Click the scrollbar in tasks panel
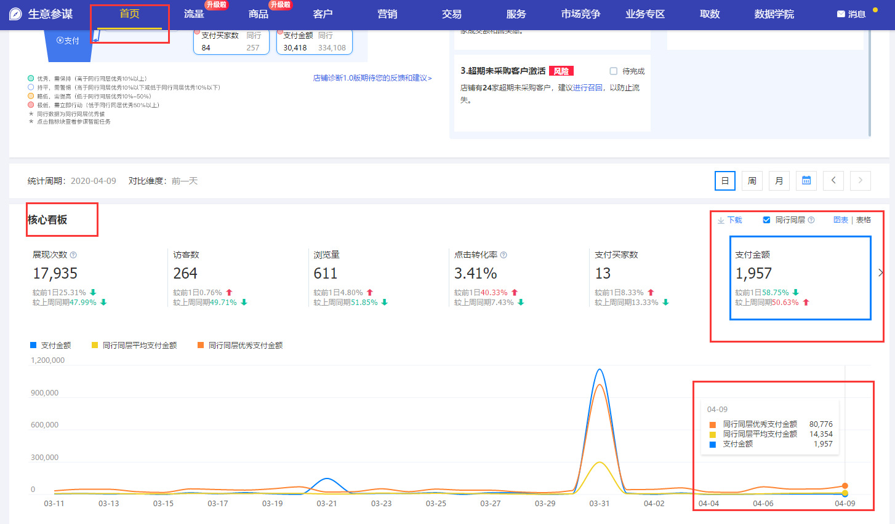This screenshot has height=524, width=895. coord(869,83)
